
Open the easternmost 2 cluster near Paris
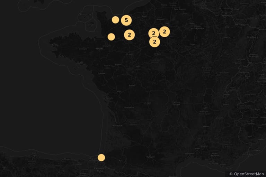[x=165, y=32]
